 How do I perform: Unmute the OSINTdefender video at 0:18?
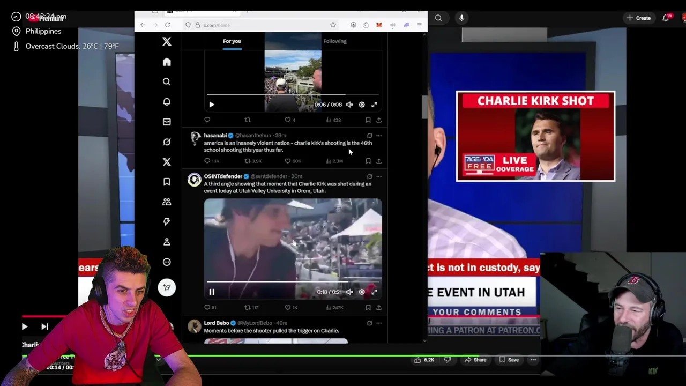tap(349, 292)
